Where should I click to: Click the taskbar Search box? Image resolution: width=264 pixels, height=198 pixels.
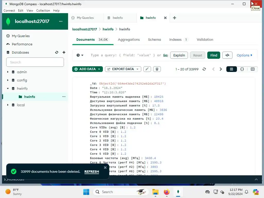[121, 192]
